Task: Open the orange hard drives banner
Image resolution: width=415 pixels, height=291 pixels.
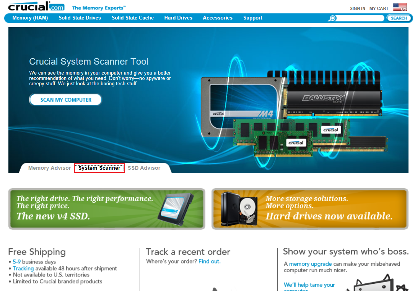Action: pos(310,209)
